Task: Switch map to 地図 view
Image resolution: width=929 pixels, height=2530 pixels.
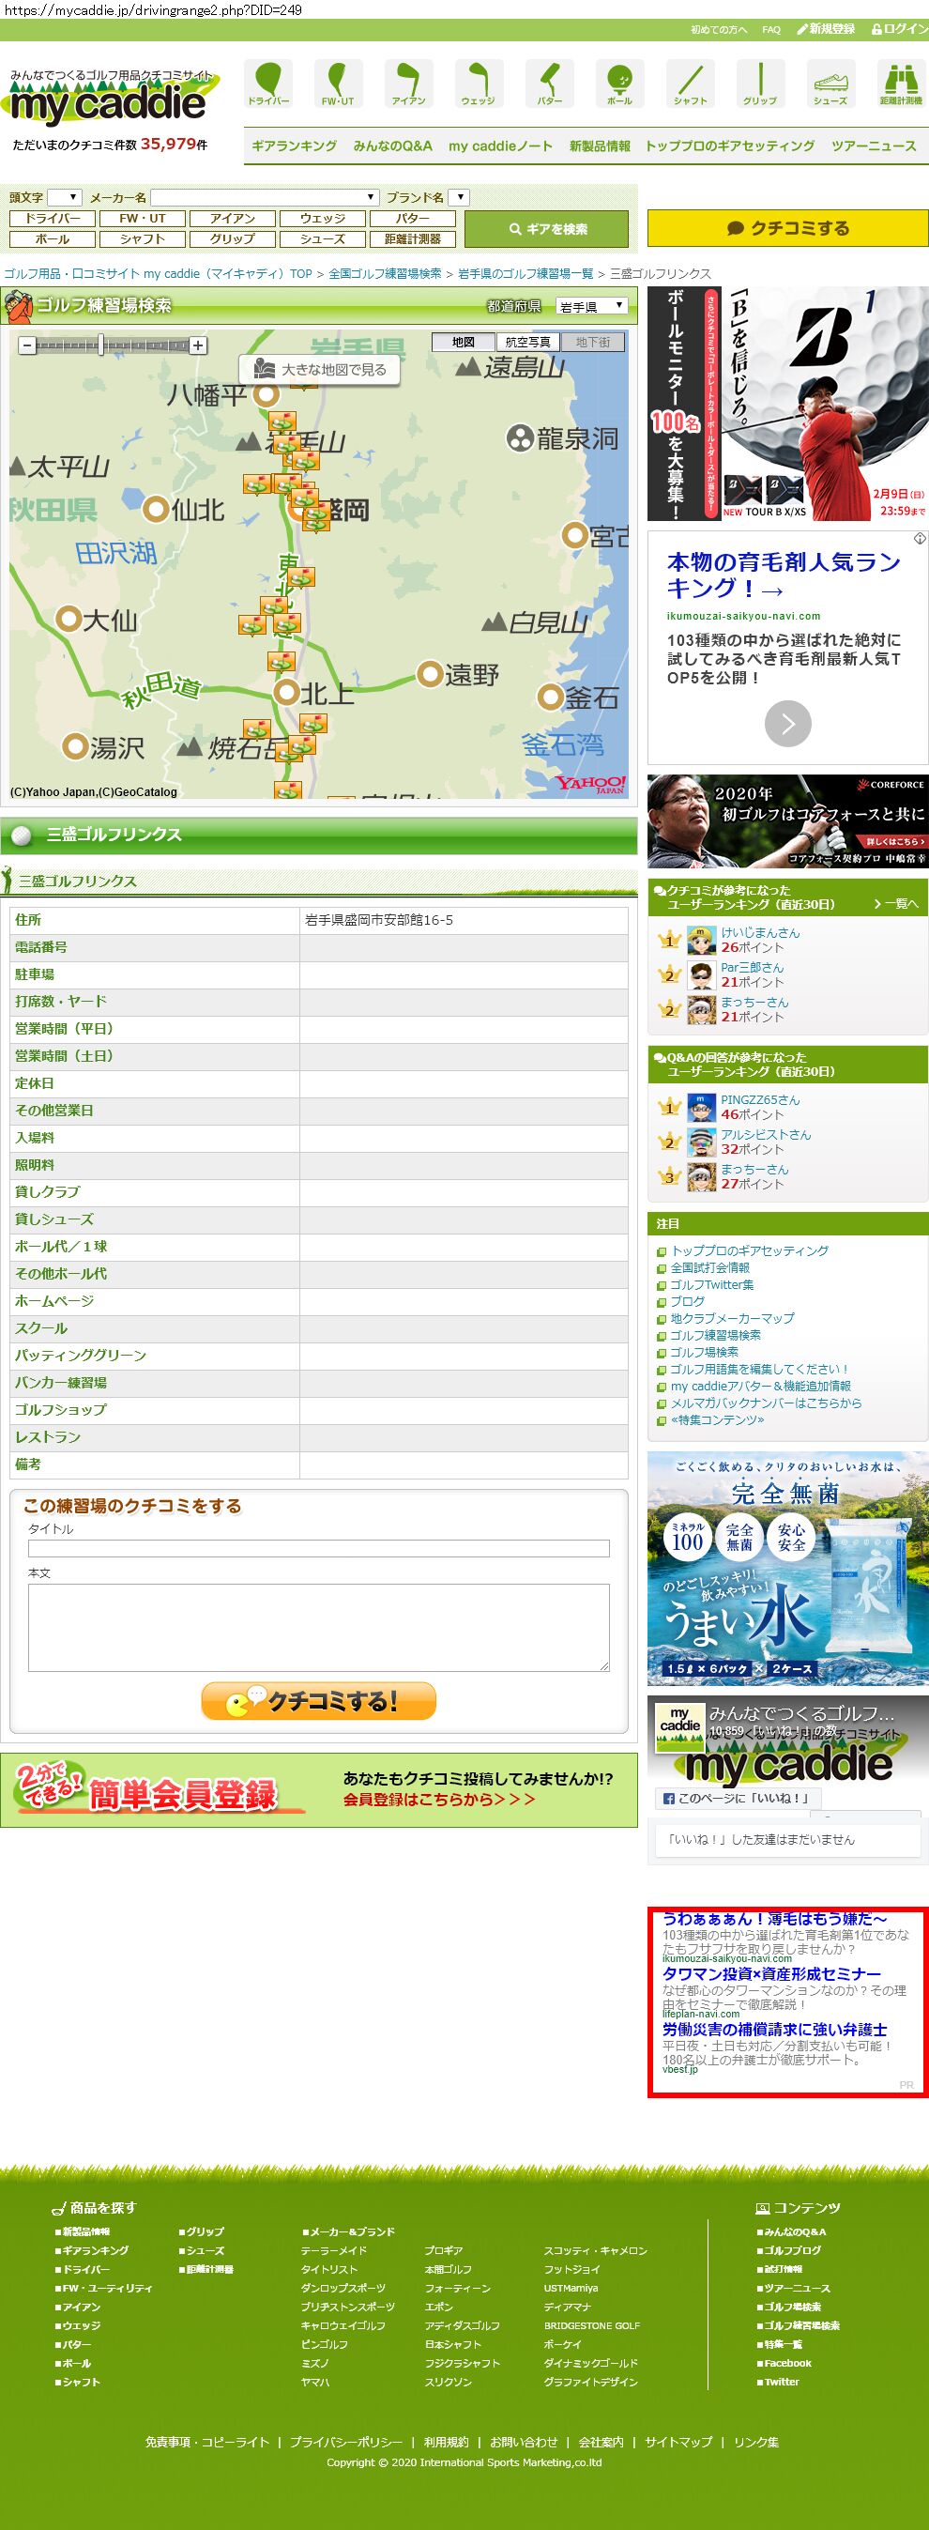Action: tap(464, 342)
